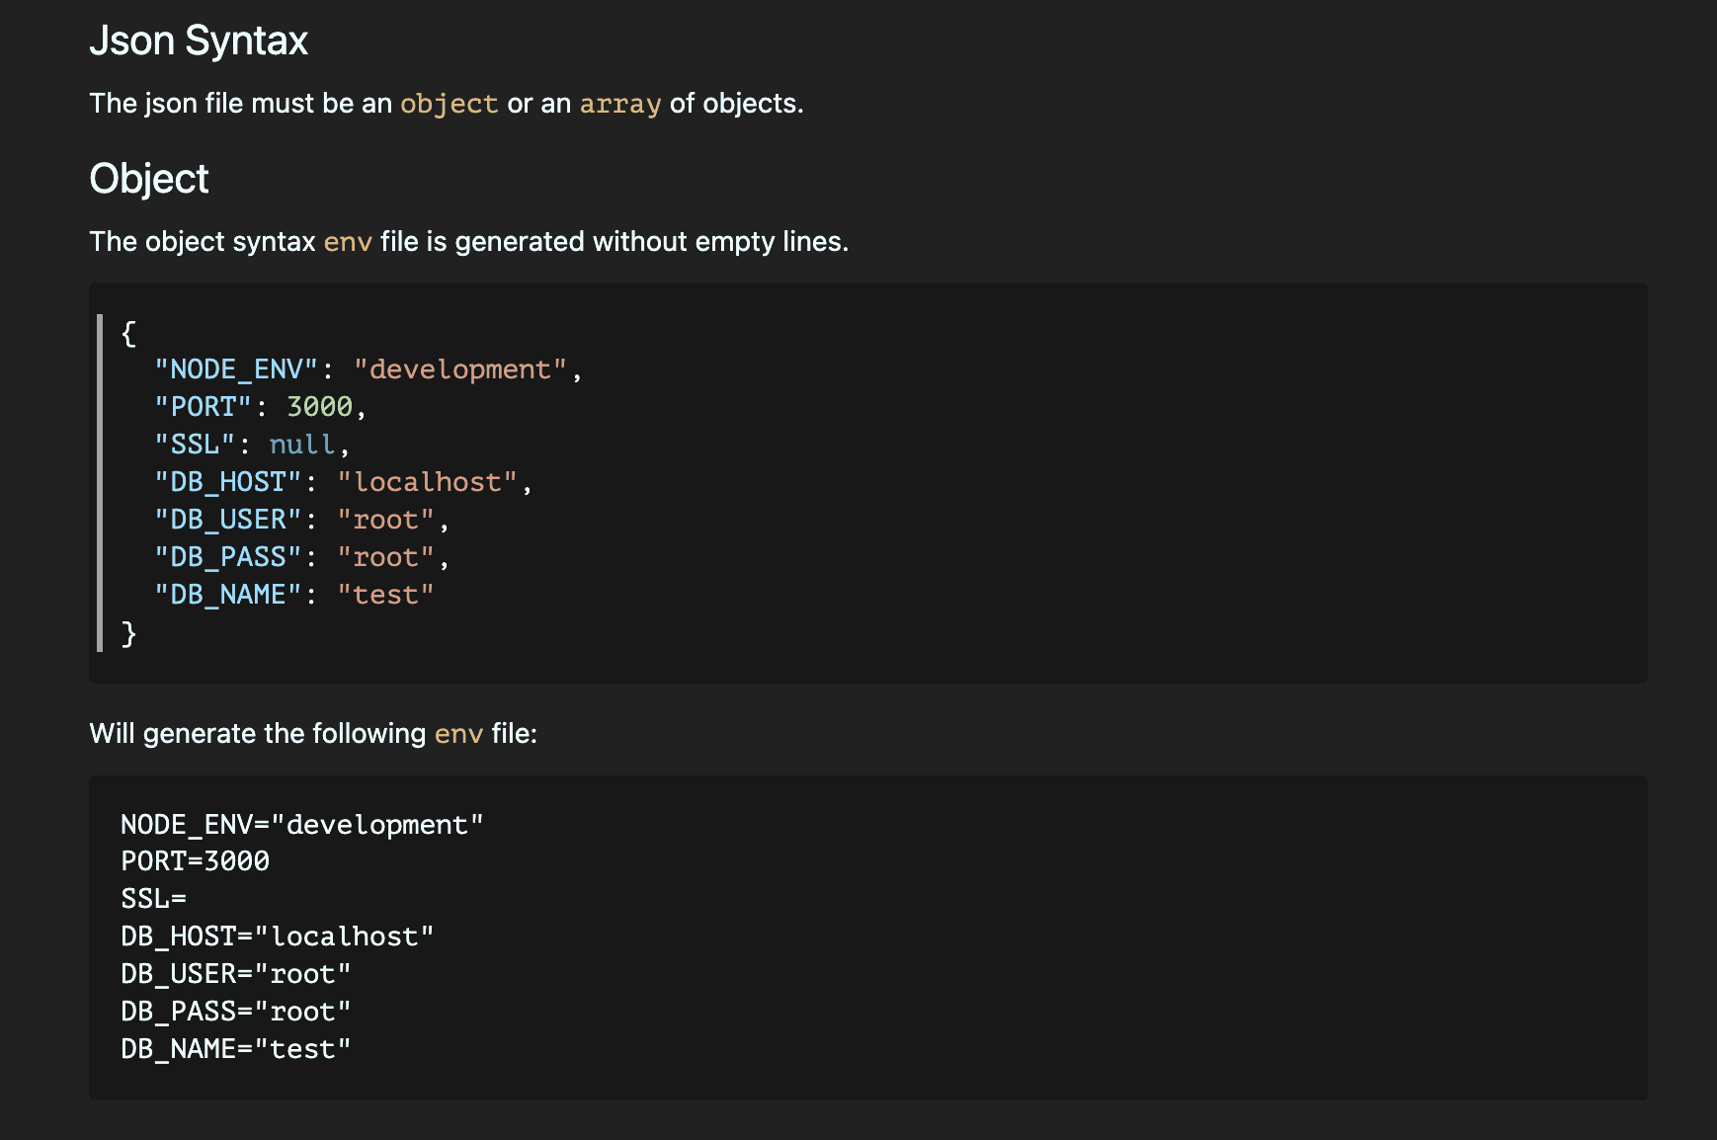The image size is (1717, 1140).
Task: Select the NODE_ENV line in env output
Action: tap(301, 824)
